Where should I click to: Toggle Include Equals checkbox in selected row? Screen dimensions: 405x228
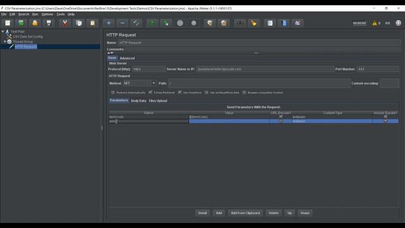coord(385,121)
